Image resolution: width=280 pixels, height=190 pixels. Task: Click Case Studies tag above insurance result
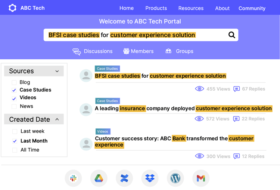click(x=108, y=101)
